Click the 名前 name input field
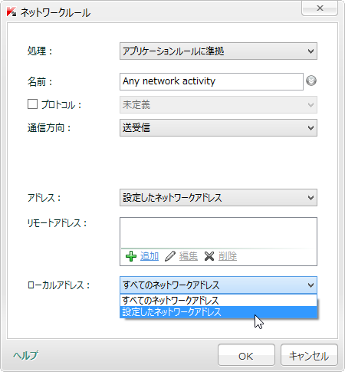This screenshot has height=372, width=345. pos(212,81)
